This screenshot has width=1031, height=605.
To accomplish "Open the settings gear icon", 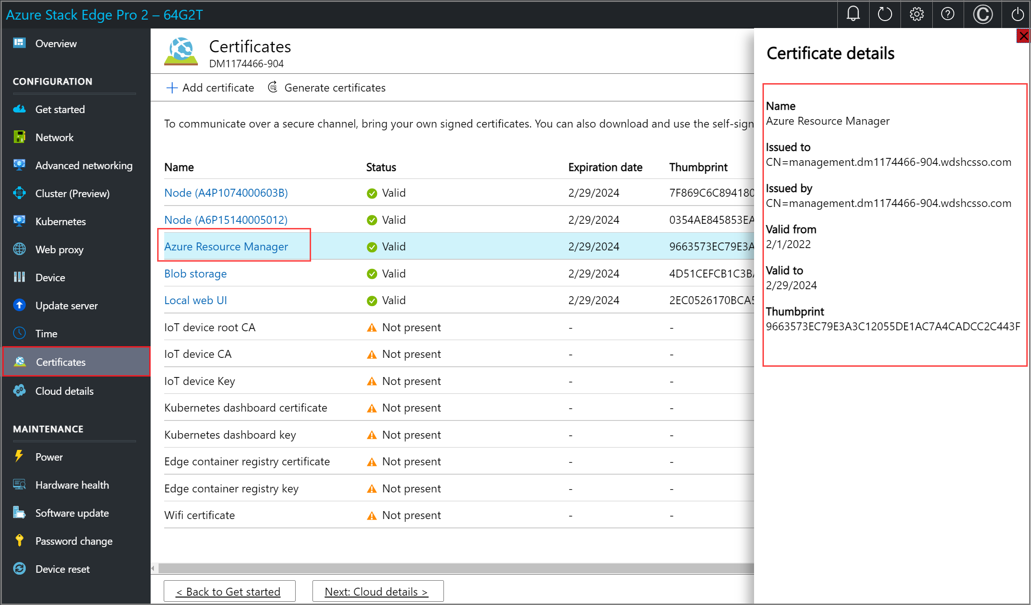I will [916, 14].
